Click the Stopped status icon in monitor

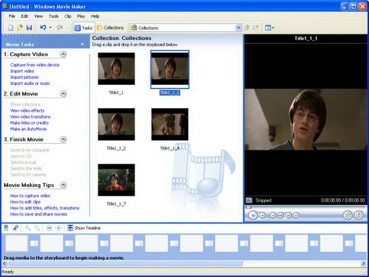click(x=249, y=200)
